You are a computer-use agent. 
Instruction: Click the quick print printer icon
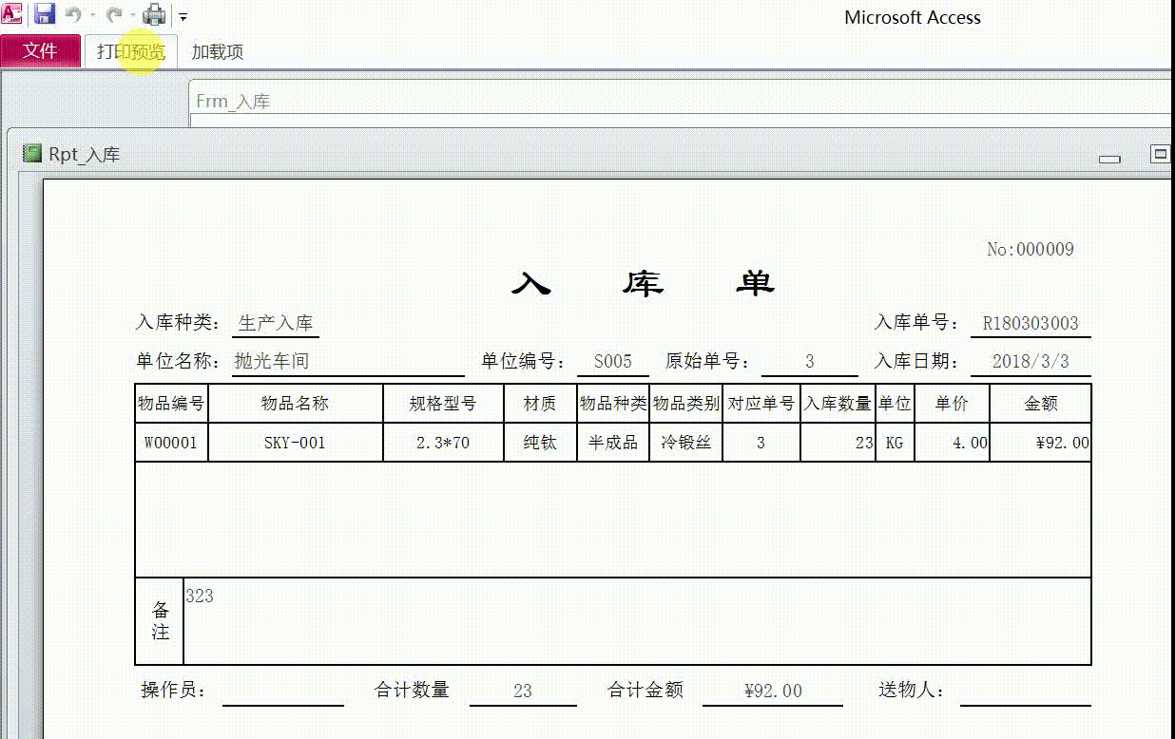point(154,15)
